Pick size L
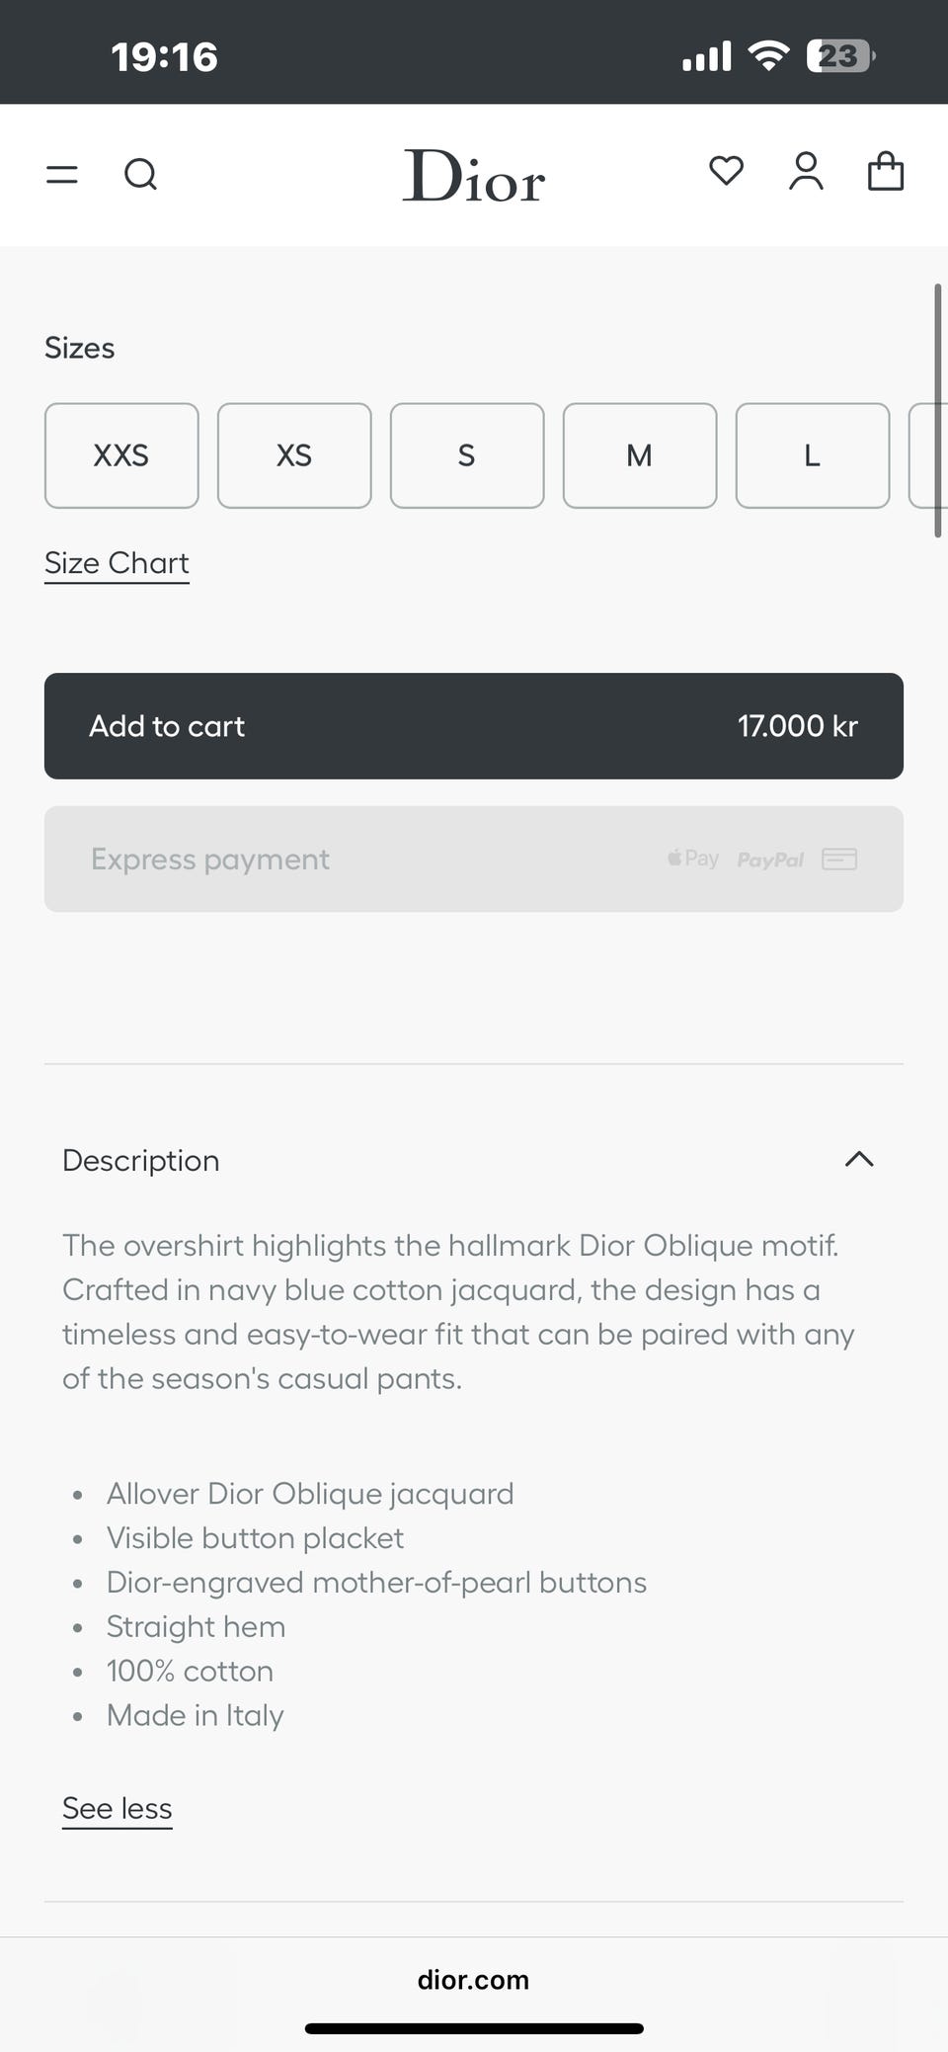 [x=813, y=455]
